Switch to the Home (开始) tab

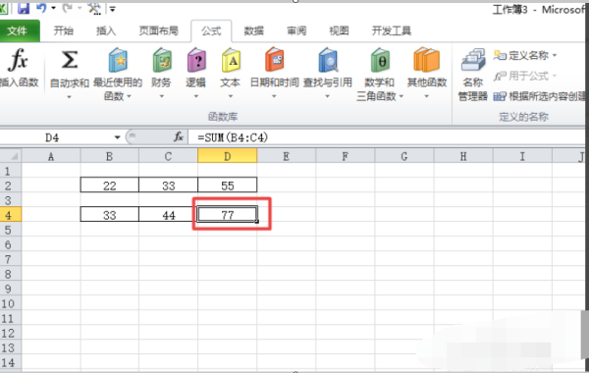pos(63,30)
